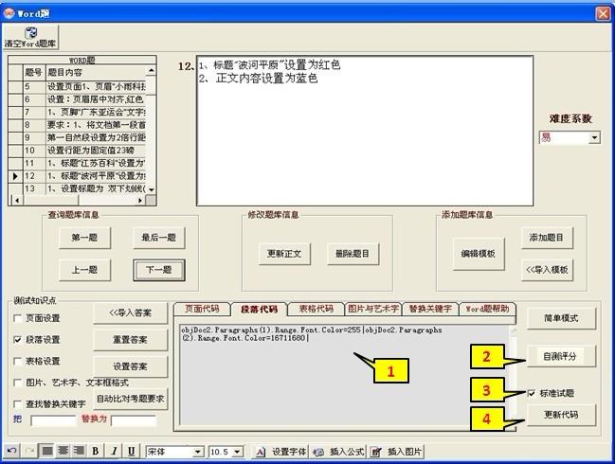
Task: Align text right with toolbar icon
Action: tap(79, 451)
